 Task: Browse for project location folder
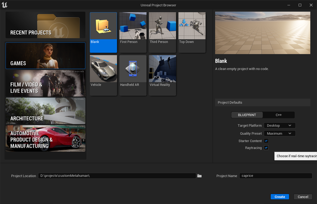[199, 176]
